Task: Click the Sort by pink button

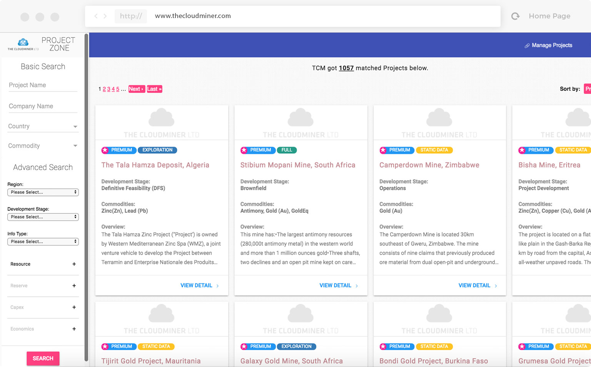Action: [x=588, y=89]
